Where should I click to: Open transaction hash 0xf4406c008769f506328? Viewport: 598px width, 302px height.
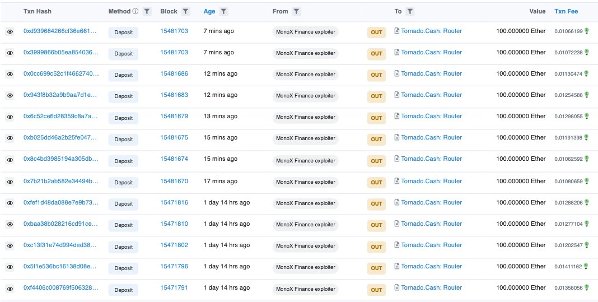click(61, 287)
